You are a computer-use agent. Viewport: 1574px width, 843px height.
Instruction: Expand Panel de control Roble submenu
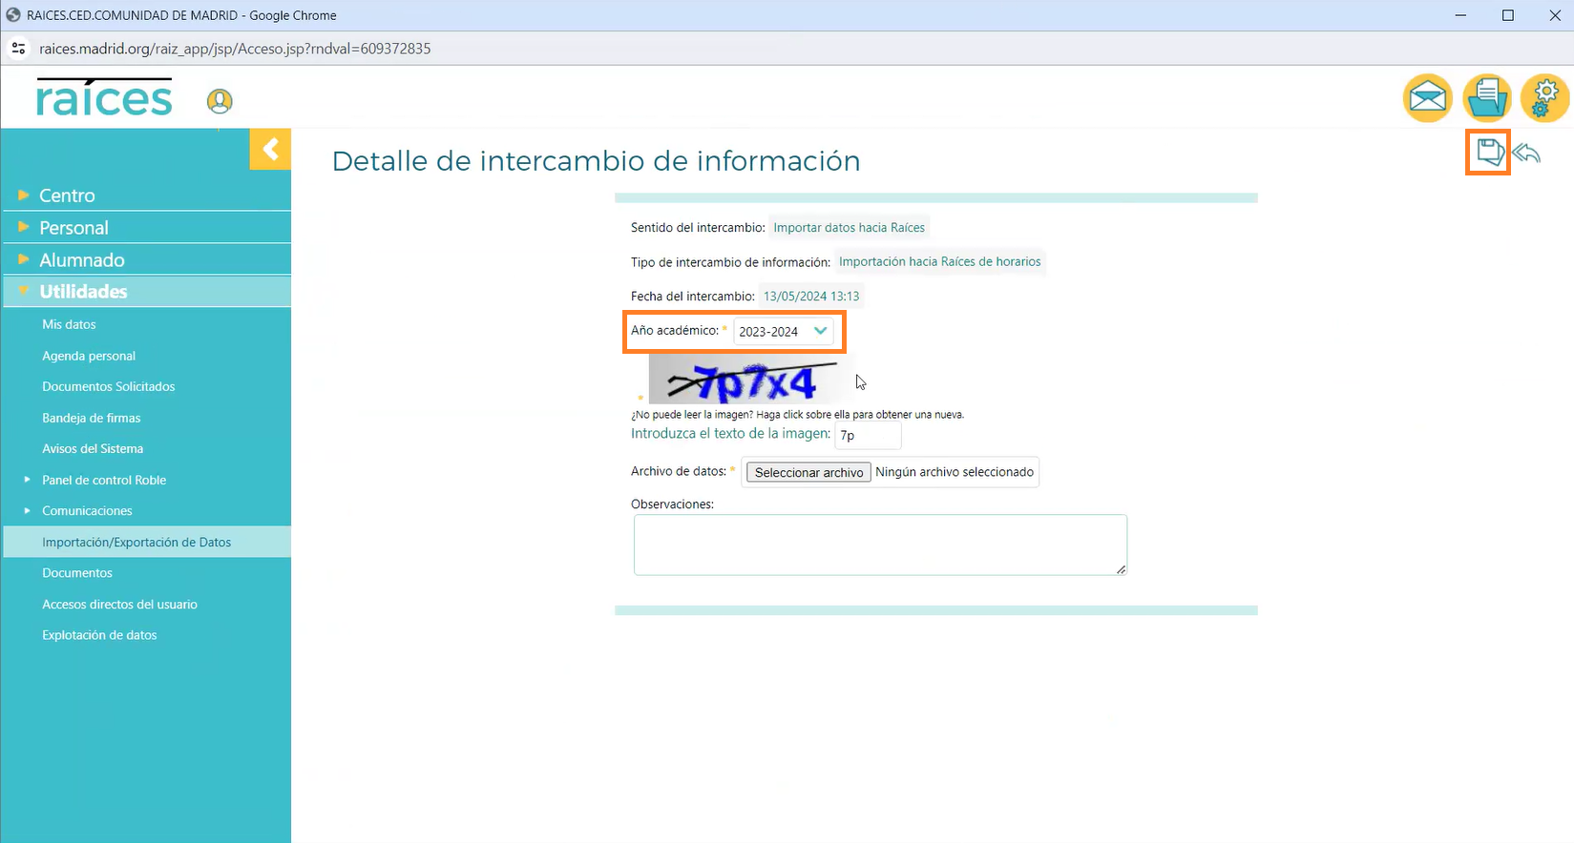(x=103, y=480)
